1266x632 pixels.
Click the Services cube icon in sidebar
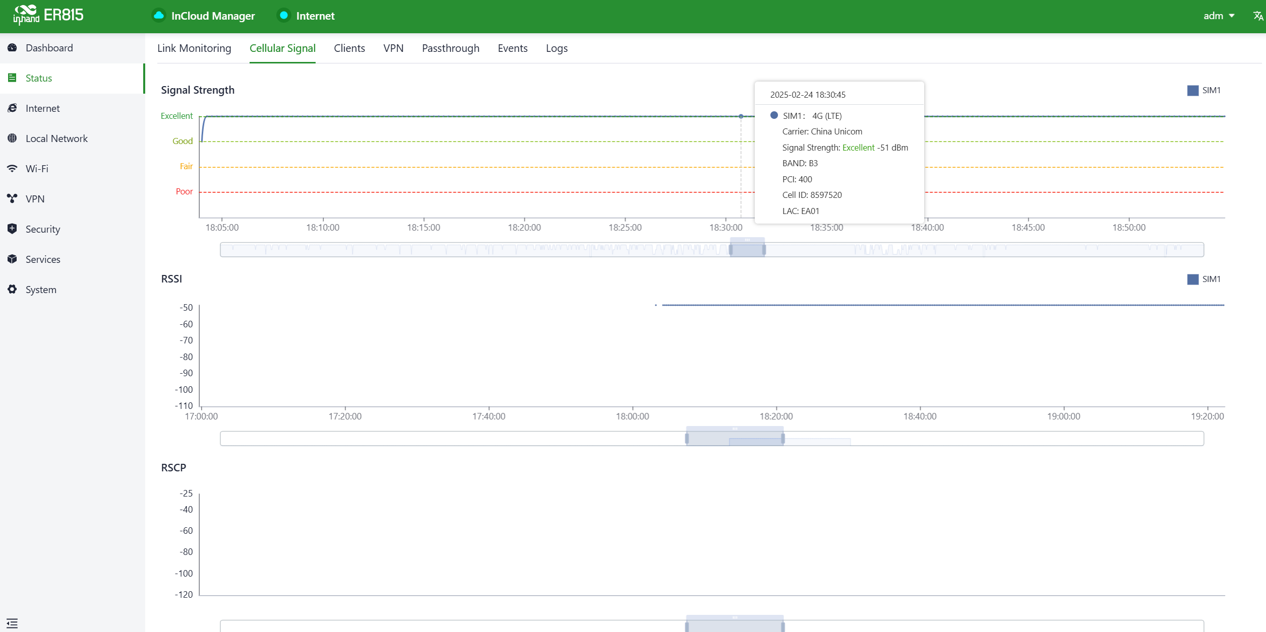pos(13,259)
